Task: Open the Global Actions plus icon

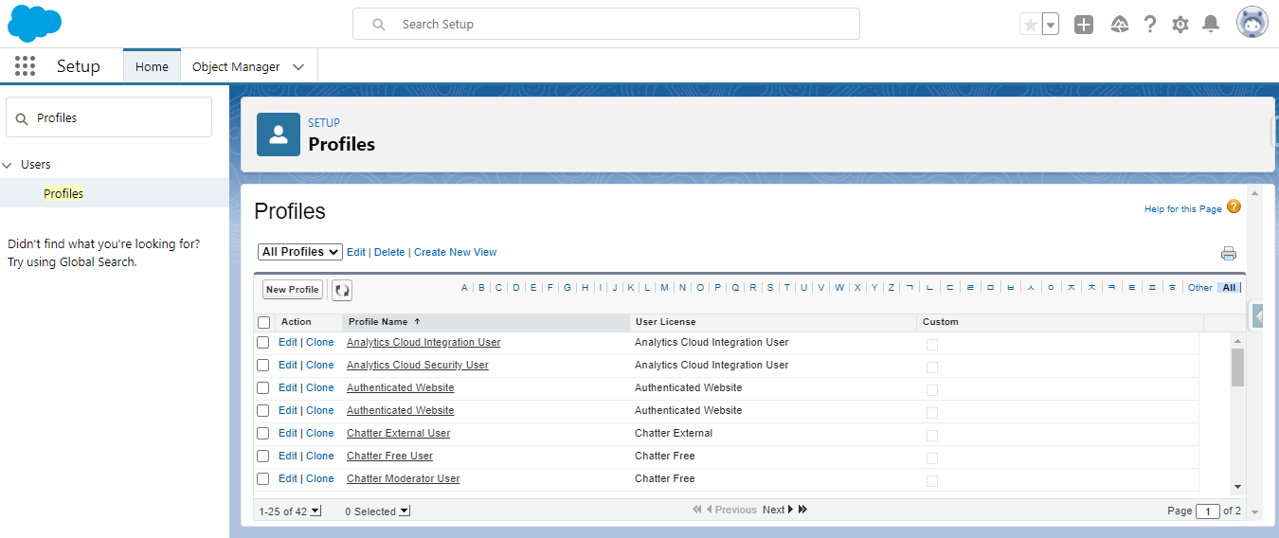Action: pos(1084,25)
